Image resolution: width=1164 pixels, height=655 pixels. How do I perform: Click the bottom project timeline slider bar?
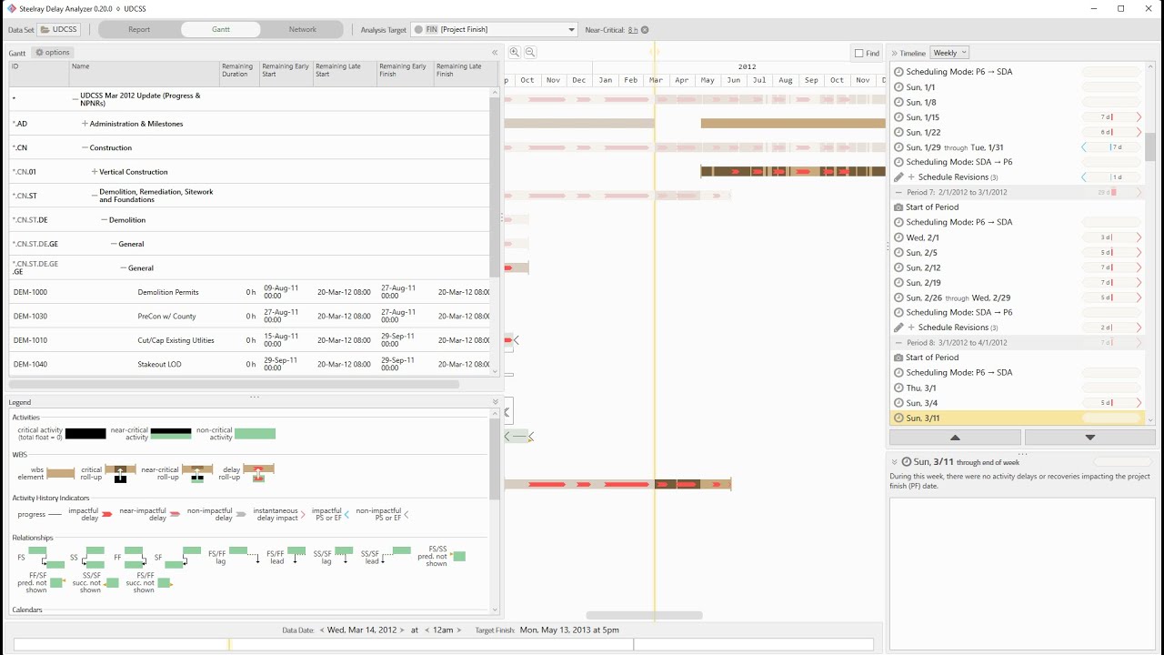click(x=444, y=644)
